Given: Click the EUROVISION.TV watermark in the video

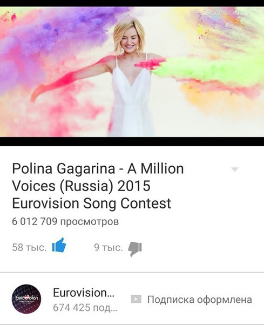Looking at the screenshot, I should (224, 13).
